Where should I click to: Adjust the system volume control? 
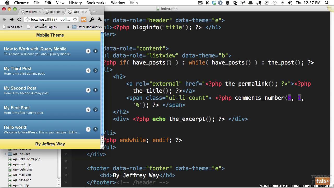290,3
